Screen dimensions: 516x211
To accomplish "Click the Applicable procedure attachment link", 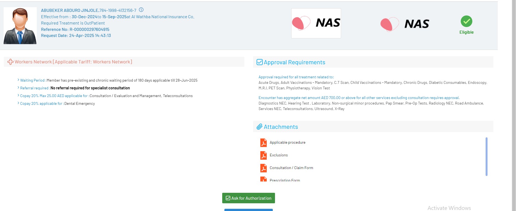I will click(287, 143).
